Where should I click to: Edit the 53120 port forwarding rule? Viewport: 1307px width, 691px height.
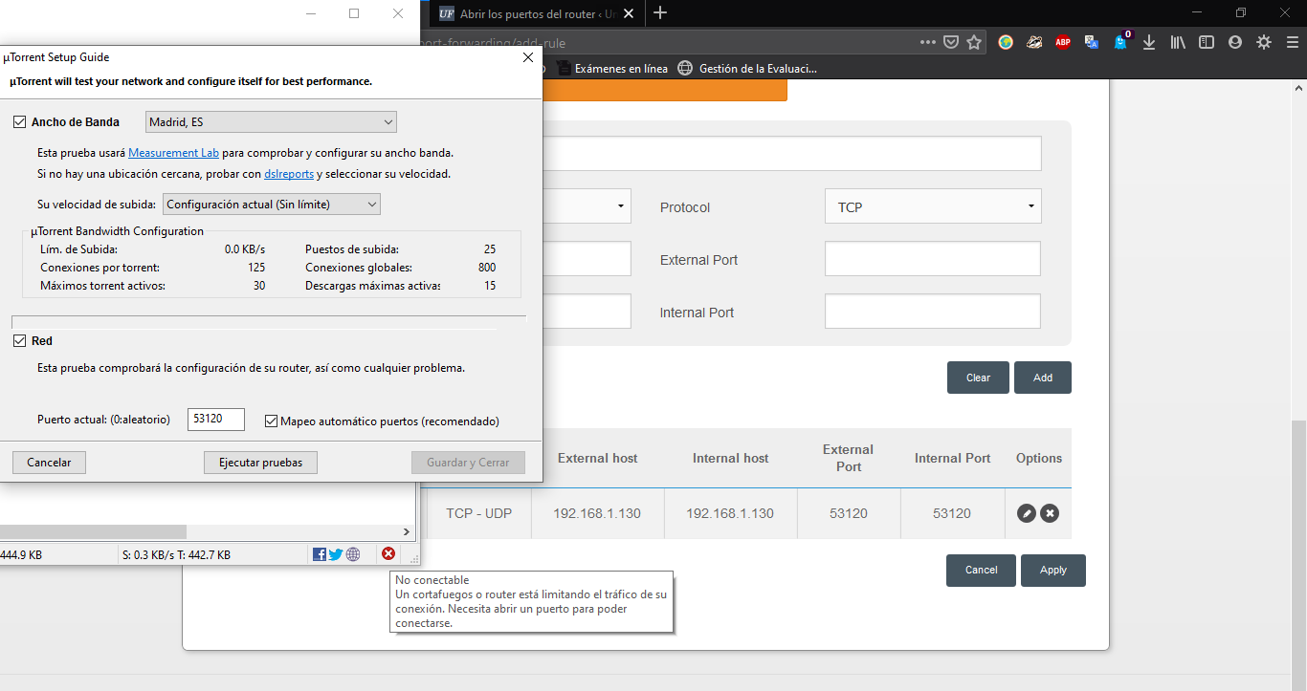click(1027, 513)
